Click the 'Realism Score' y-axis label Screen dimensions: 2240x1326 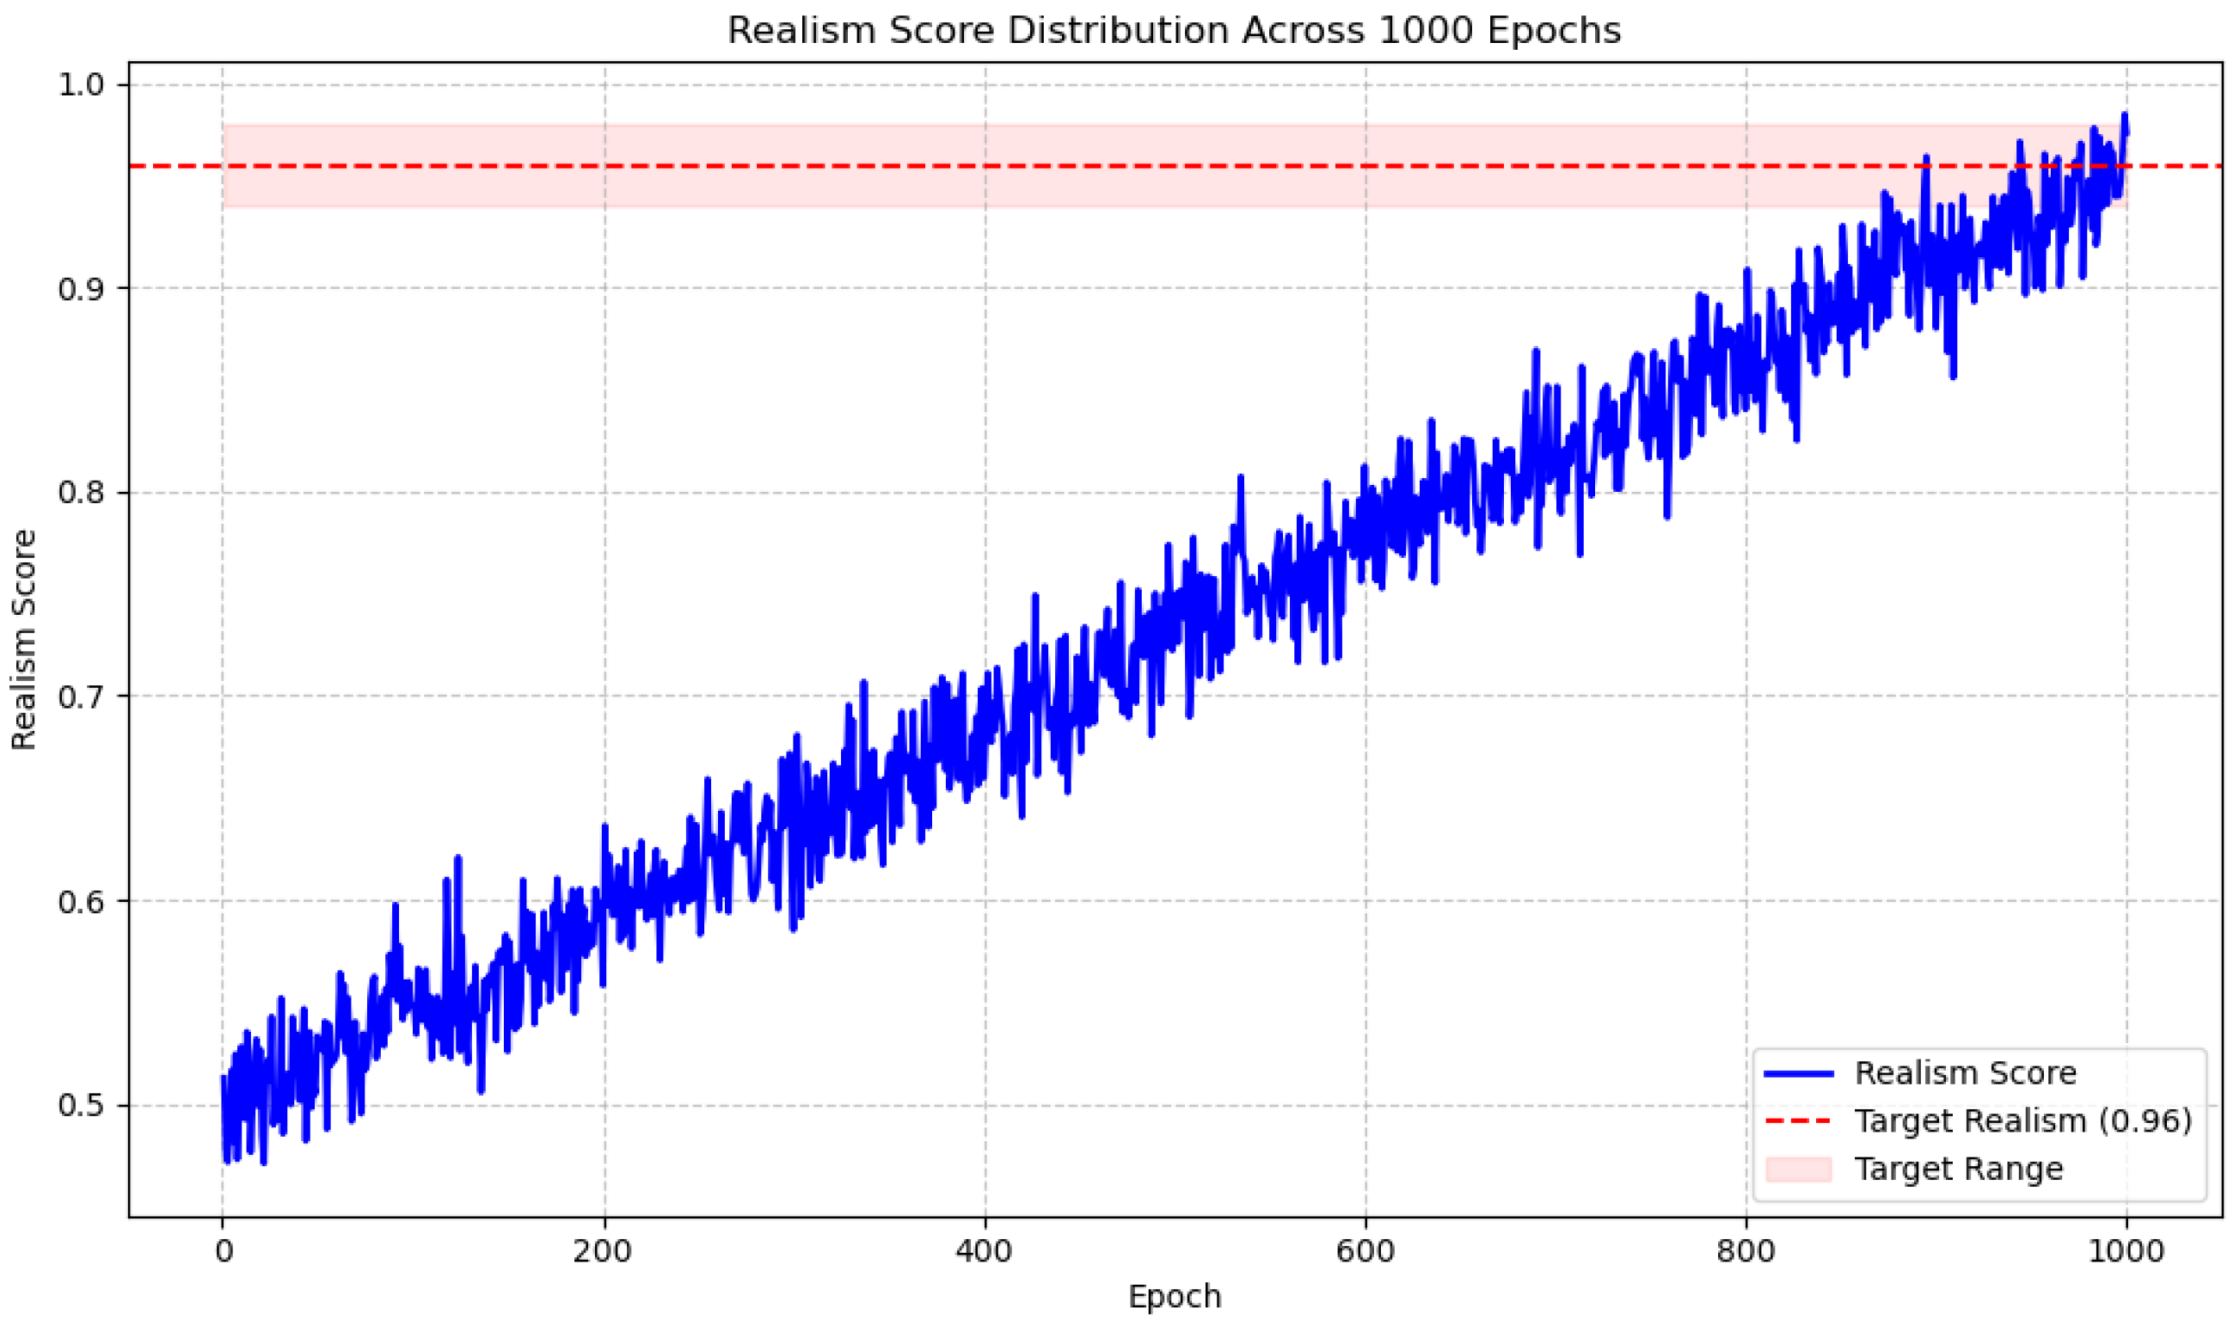pyautogui.click(x=24, y=640)
